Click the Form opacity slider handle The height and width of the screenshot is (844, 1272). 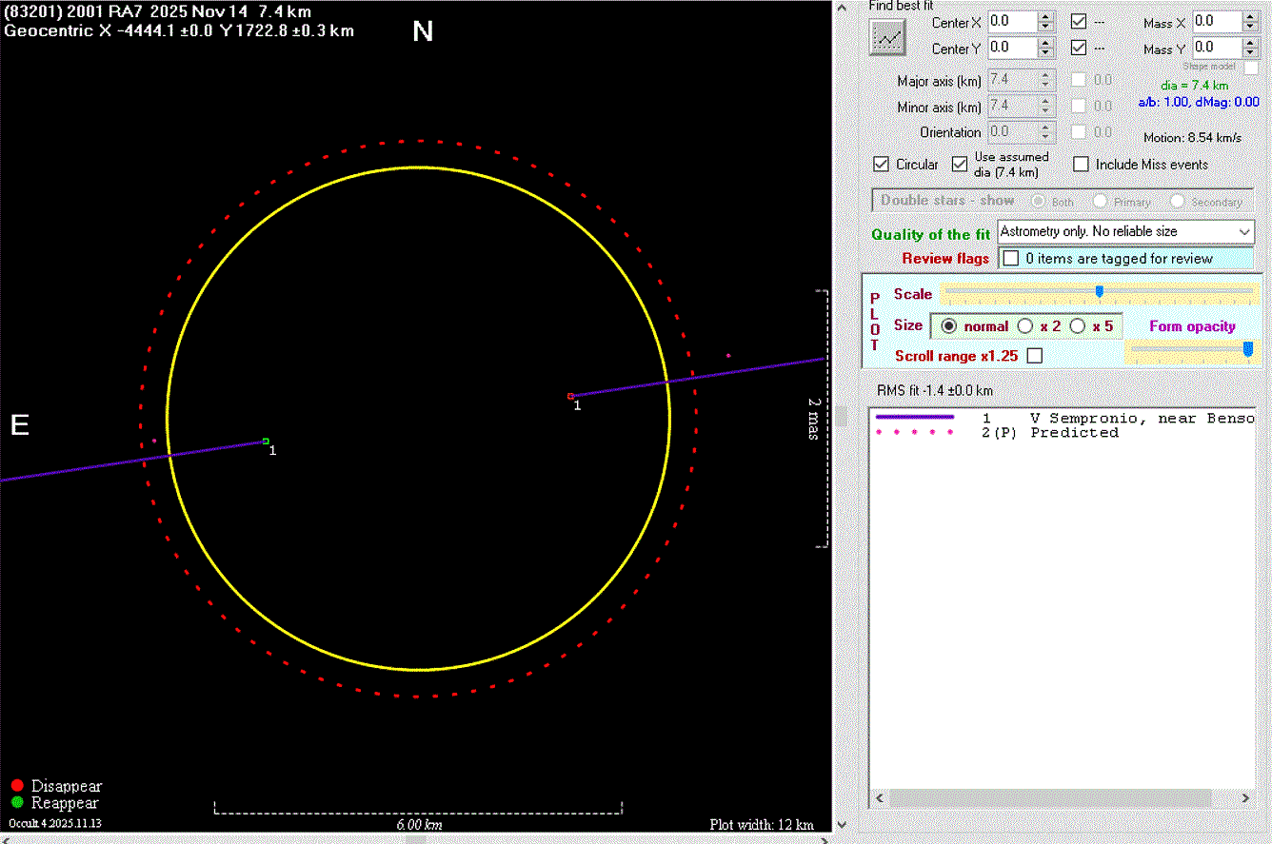[1247, 350]
